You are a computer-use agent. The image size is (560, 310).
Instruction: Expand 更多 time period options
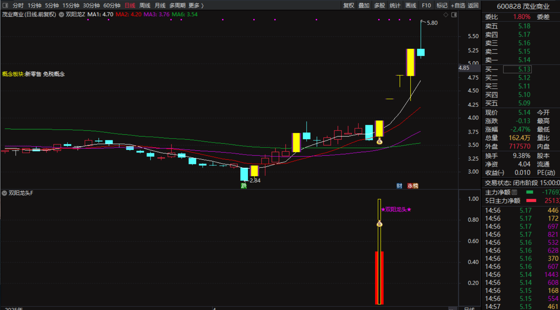coord(196,5)
